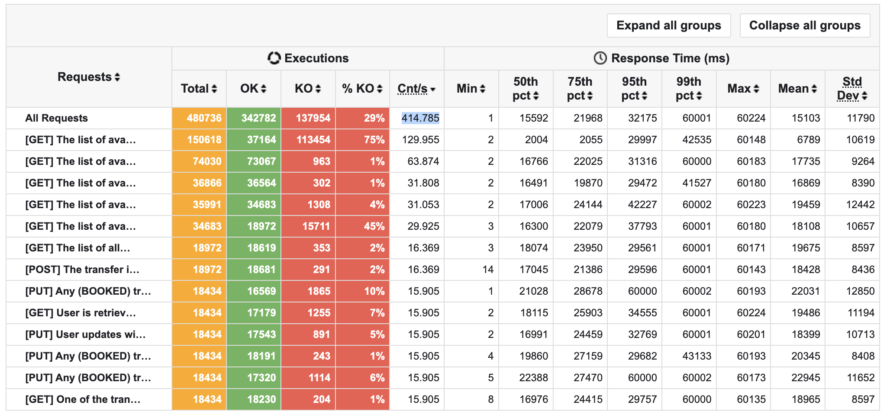The image size is (890, 418).
Task: Click the 95th pct value 42227
Action: [642, 205]
